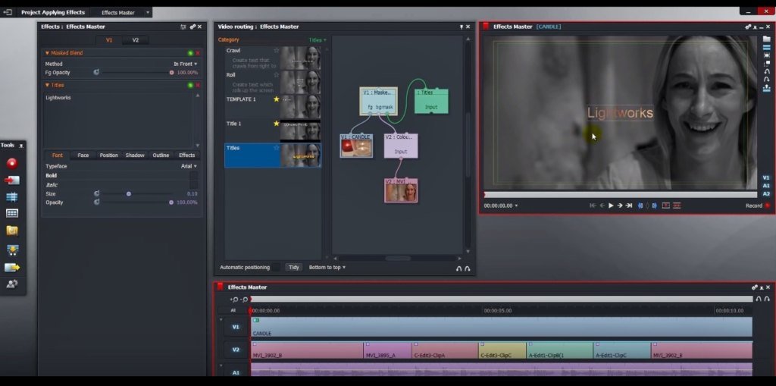
Task: Enable the Bold checkbox
Action: click(193, 175)
